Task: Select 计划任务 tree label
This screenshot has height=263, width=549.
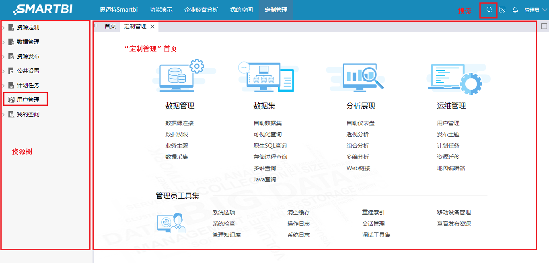Action: click(x=28, y=86)
